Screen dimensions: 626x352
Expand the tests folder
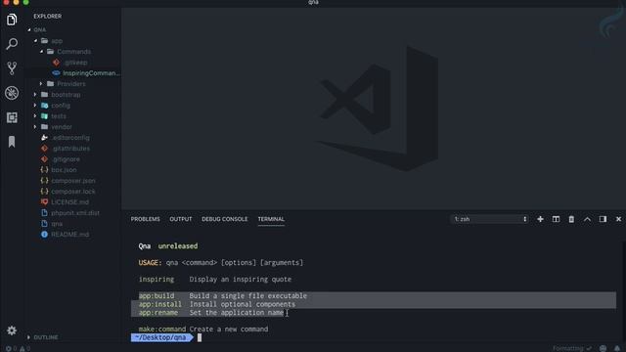point(35,116)
